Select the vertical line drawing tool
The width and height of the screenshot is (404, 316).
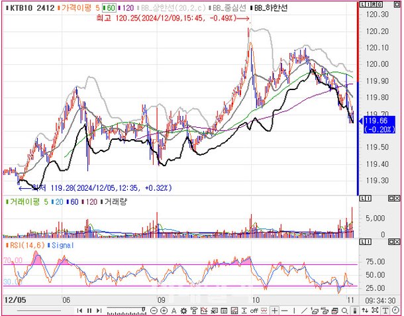[x=294, y=311]
